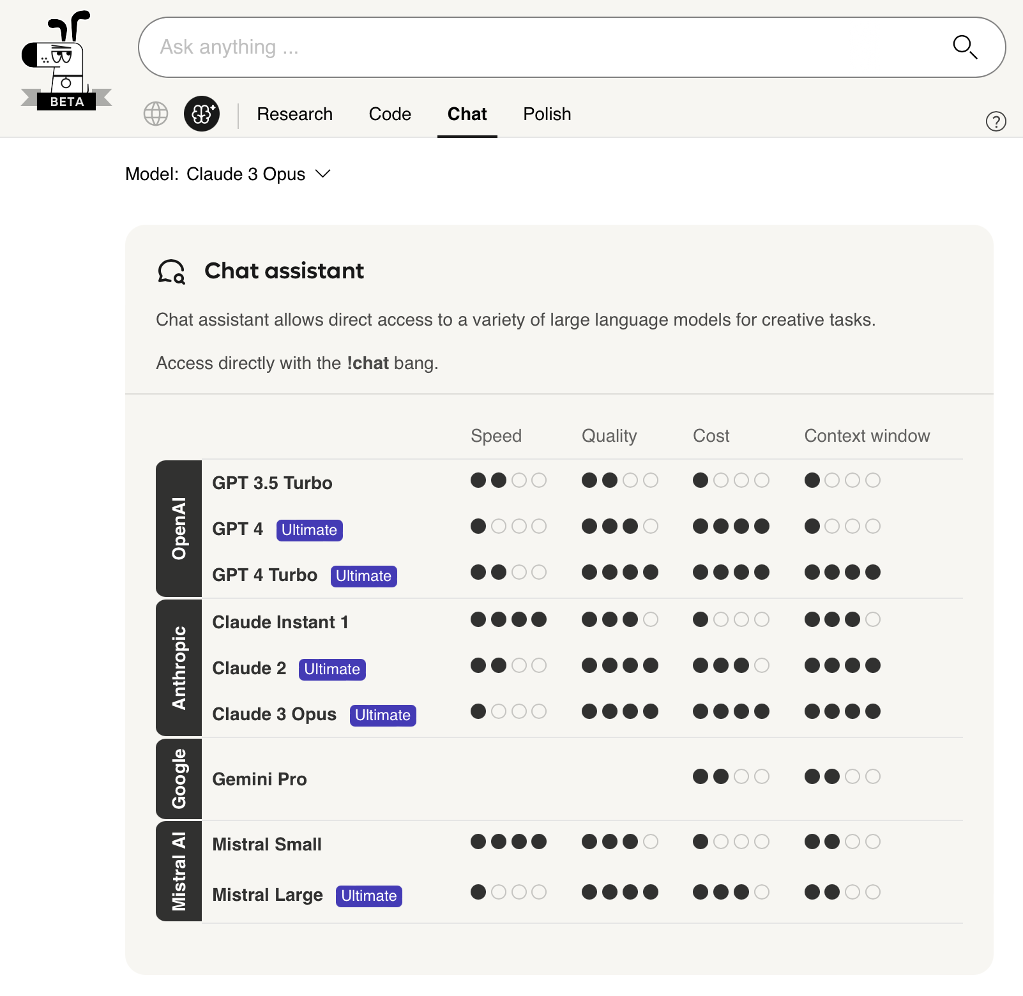Viewport: 1023px width, 996px height.
Task: Select the Polish tab
Action: (x=547, y=114)
